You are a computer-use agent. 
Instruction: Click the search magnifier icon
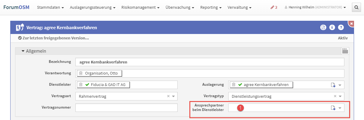pos(356,7)
